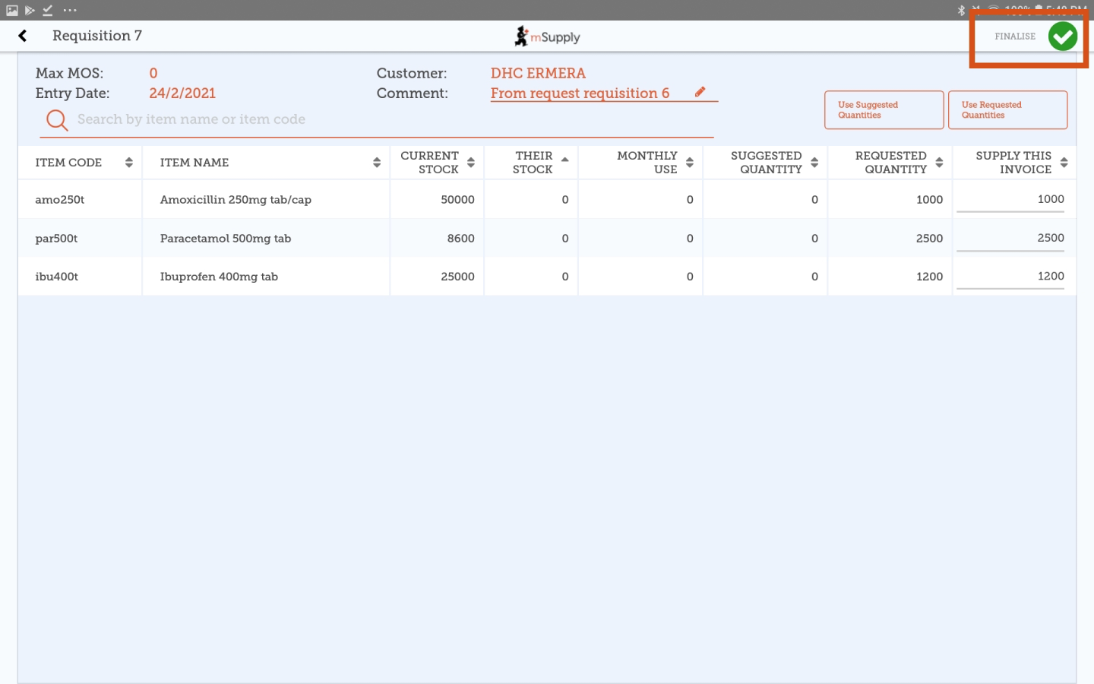1094x684 pixels.
Task: Tap the search magnifier icon
Action: [x=57, y=120]
